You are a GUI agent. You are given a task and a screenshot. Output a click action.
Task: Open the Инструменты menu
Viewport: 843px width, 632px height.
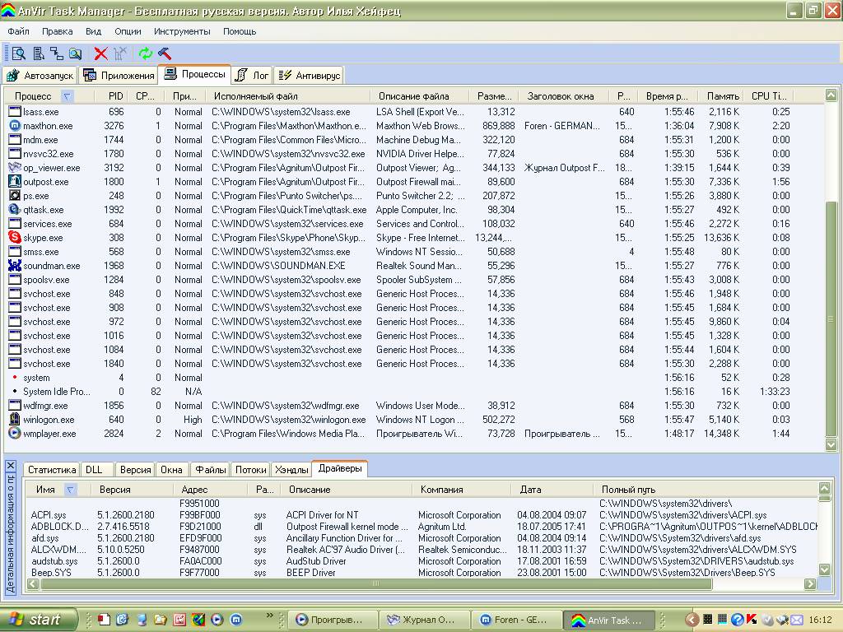coord(182,31)
